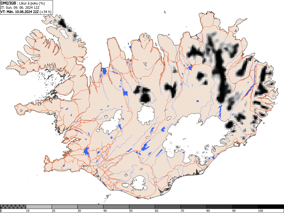Screen dimensions: 284x213
Task: Click the round white Hofsjökull glacier in the center
Action: (146, 115)
